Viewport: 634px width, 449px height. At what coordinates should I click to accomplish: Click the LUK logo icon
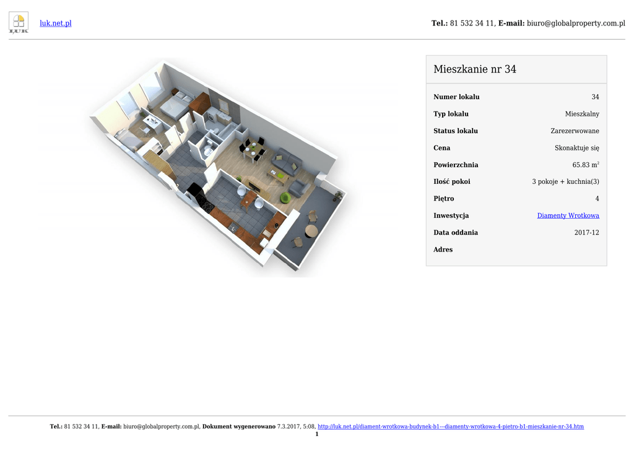19,23
